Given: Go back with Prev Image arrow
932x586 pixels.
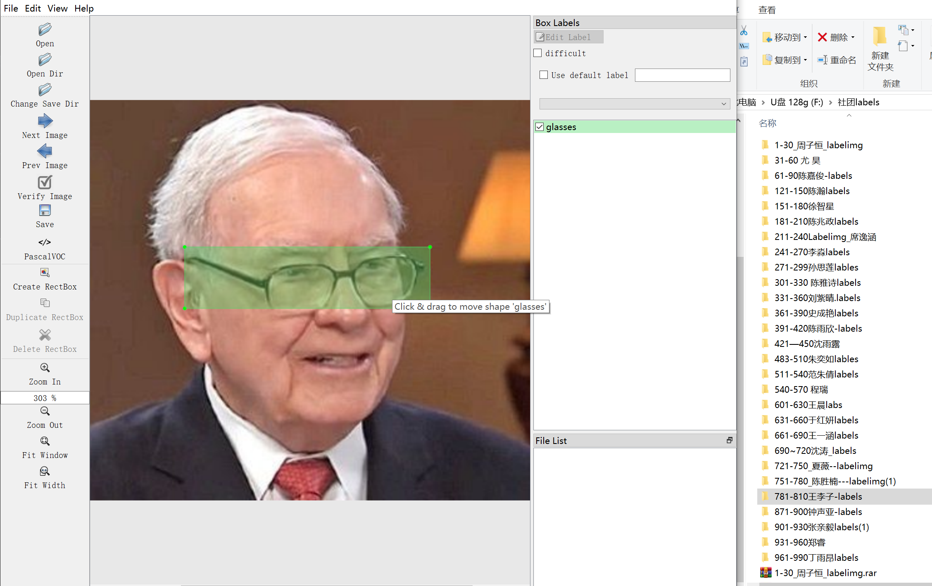Looking at the screenshot, I should (x=45, y=152).
